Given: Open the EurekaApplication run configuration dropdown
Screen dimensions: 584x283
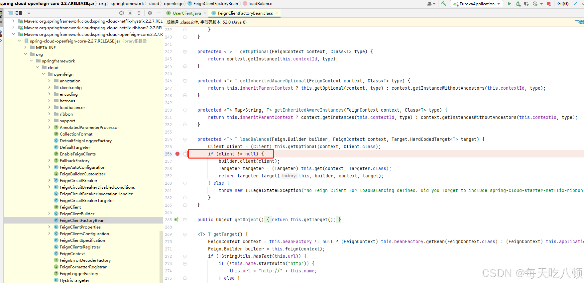Looking at the screenshot, I should click(477, 4).
